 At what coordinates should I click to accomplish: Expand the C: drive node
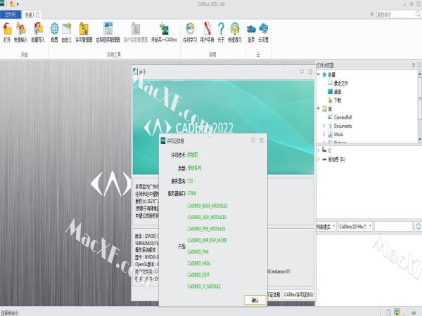[x=319, y=150]
